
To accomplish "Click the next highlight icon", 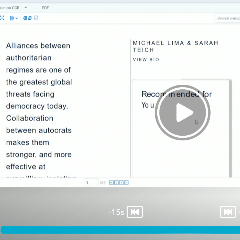I will [30, 18].
